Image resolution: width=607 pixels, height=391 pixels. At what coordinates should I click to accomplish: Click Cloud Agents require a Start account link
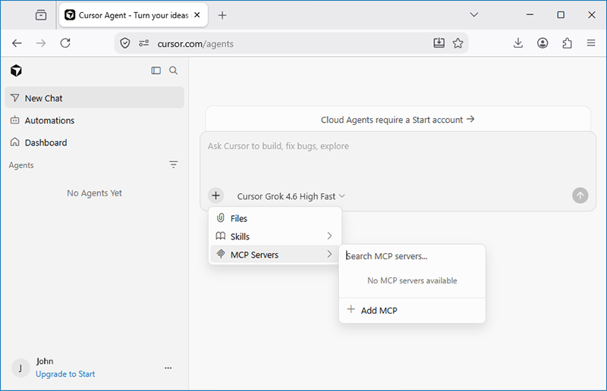(x=398, y=120)
